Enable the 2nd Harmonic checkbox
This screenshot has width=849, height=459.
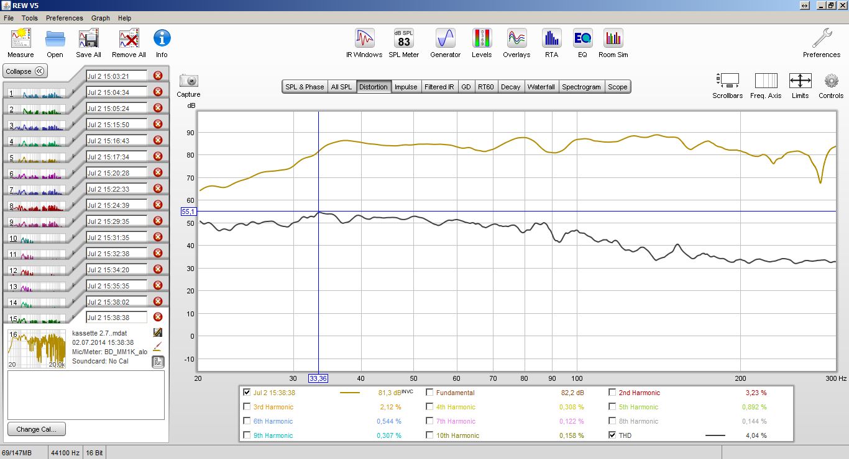tap(613, 393)
